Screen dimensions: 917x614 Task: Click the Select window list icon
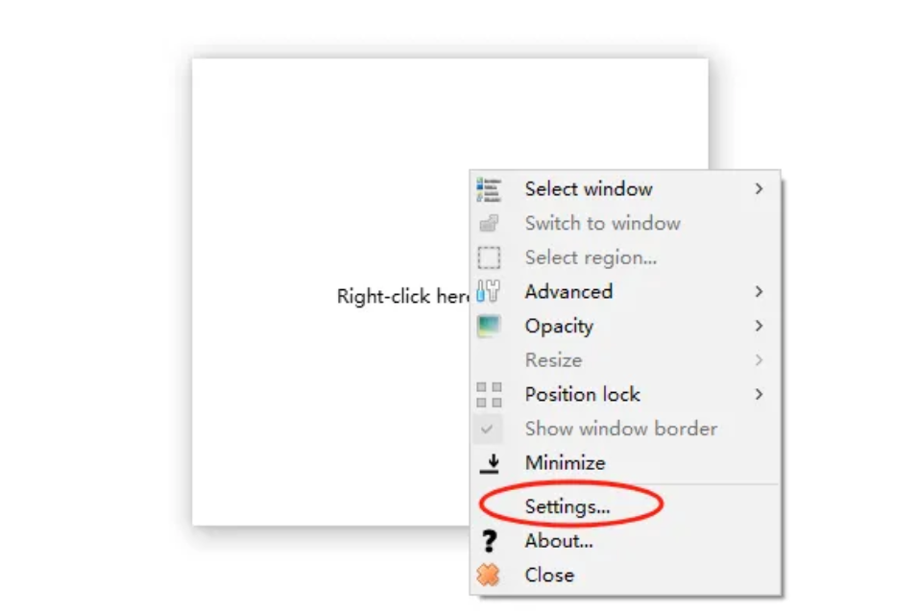pyautogui.click(x=489, y=189)
